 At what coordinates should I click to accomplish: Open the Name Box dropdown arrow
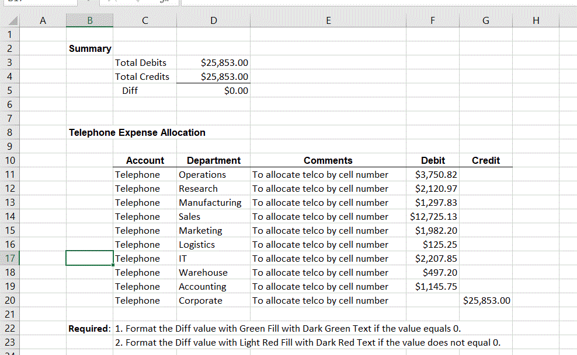coord(89,2)
